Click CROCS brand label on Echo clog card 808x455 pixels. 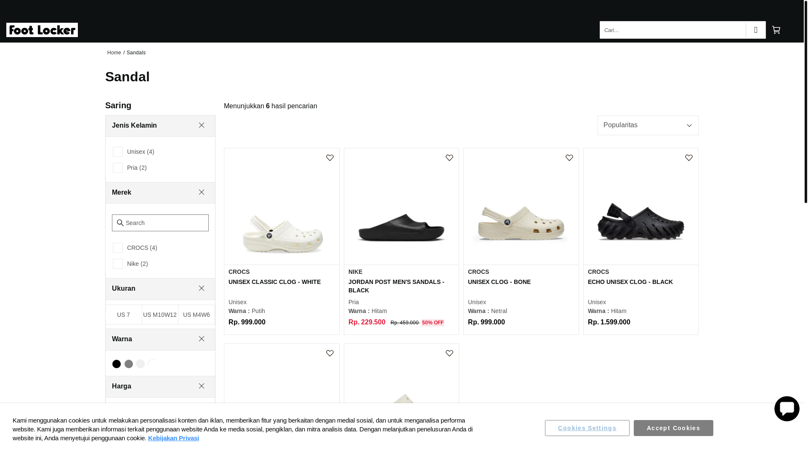point(598,272)
